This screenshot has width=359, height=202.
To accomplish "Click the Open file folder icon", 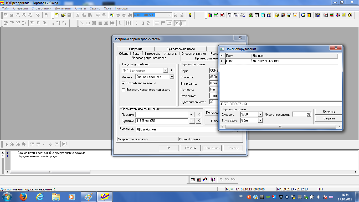I will (x=63, y=15).
